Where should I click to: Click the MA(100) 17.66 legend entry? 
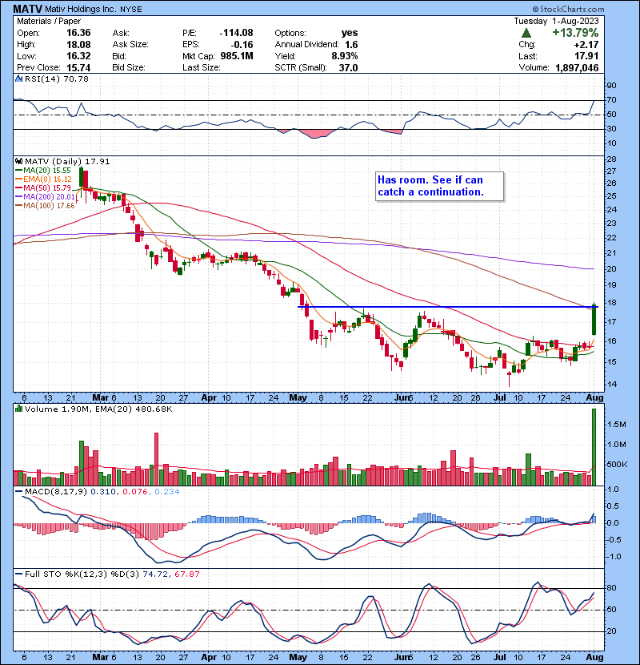(x=46, y=206)
